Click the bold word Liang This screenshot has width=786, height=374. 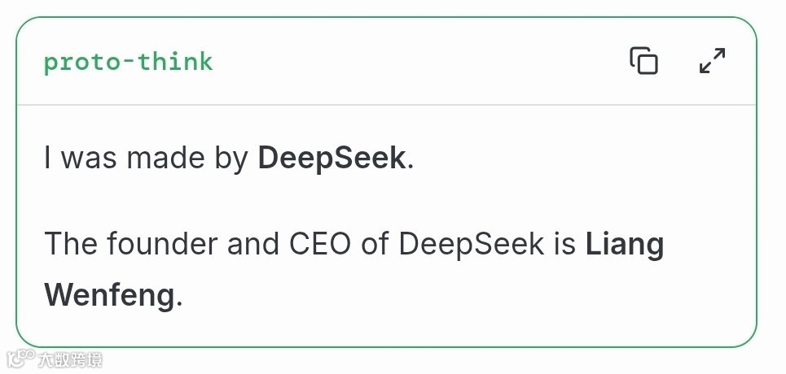pyautogui.click(x=625, y=246)
